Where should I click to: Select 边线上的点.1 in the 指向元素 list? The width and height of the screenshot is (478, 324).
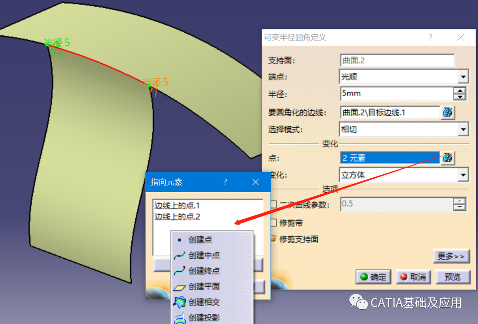(x=177, y=206)
